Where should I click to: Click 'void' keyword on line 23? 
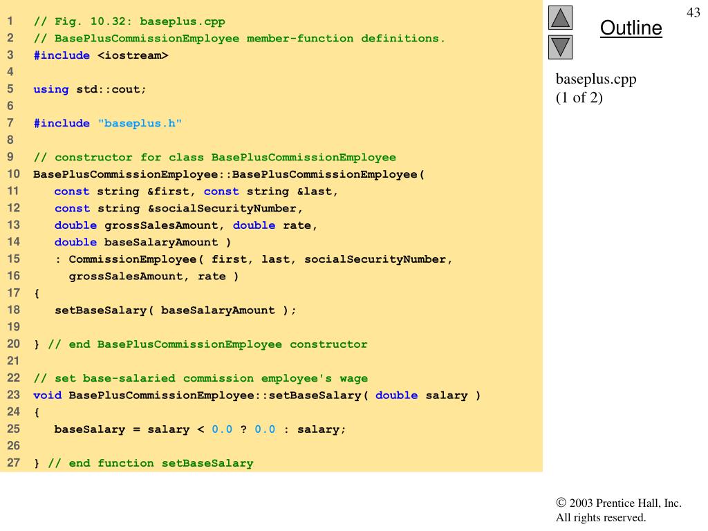(x=48, y=395)
